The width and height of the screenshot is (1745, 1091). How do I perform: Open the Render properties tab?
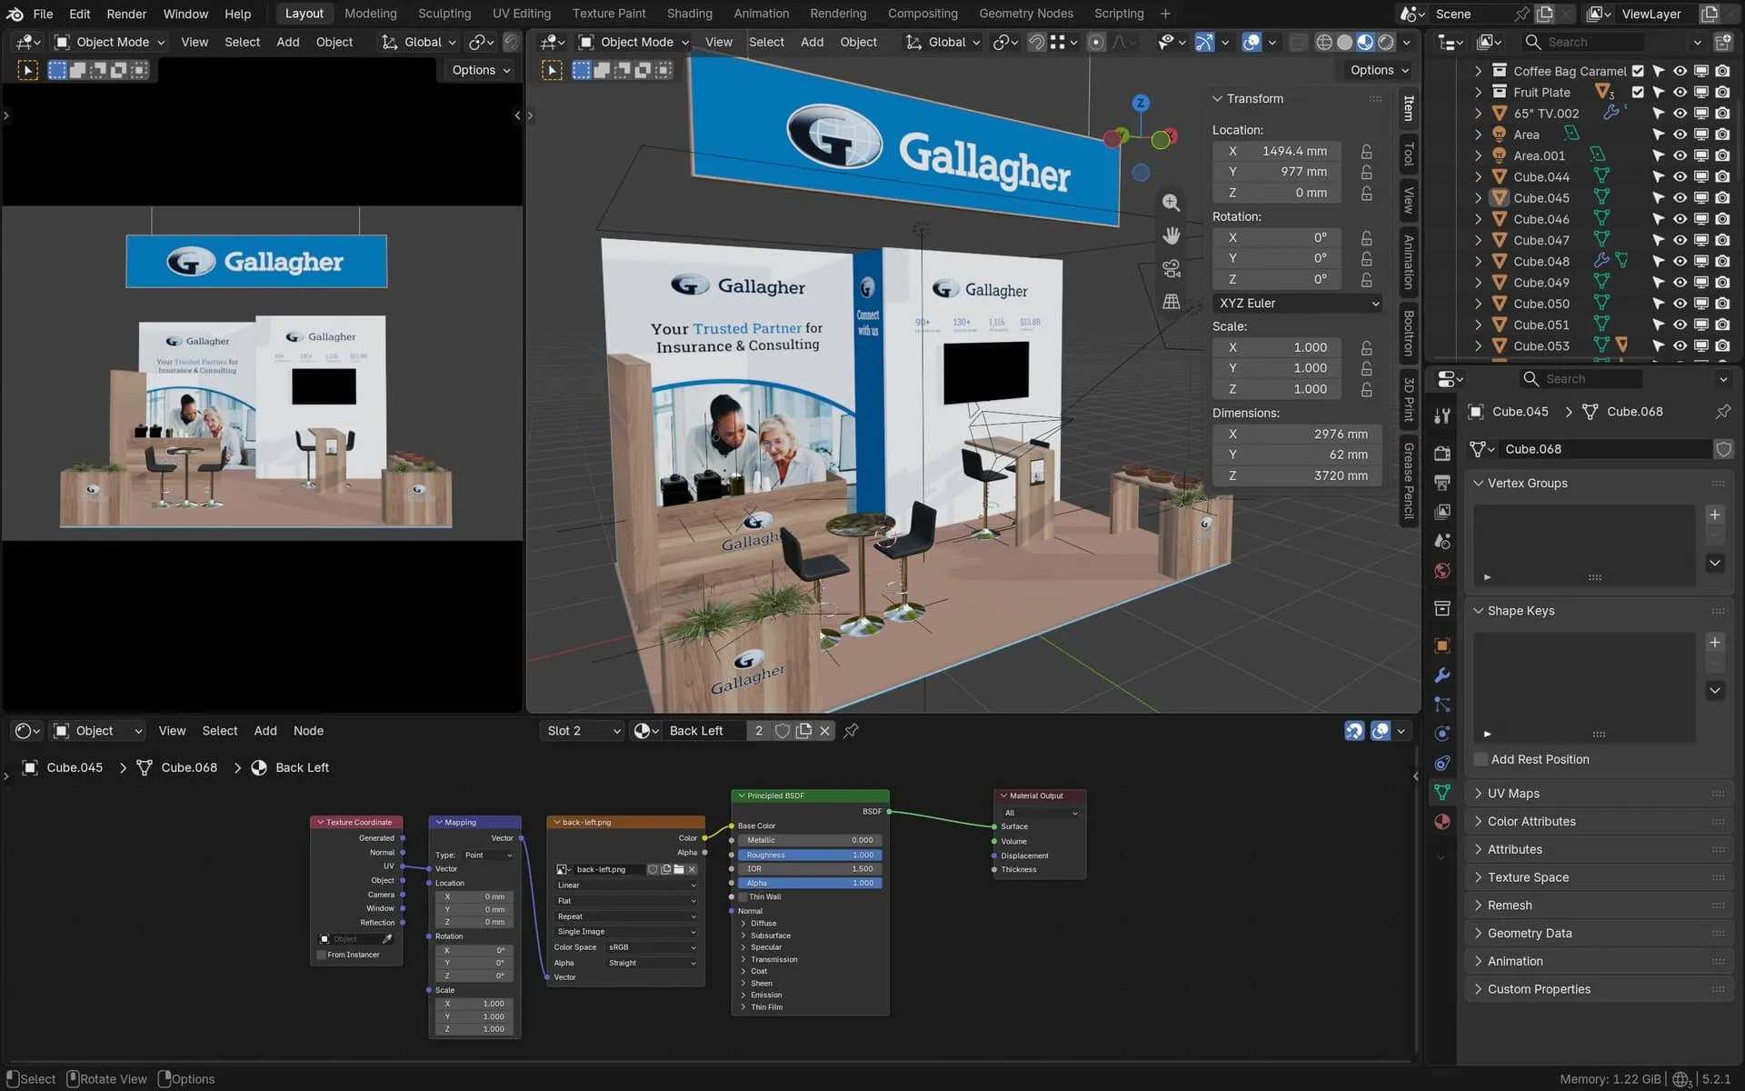click(1441, 452)
